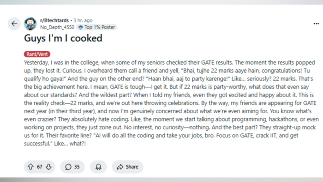323x182 pixels.
Task: Click the Share button label
Action: (x=132, y=167)
